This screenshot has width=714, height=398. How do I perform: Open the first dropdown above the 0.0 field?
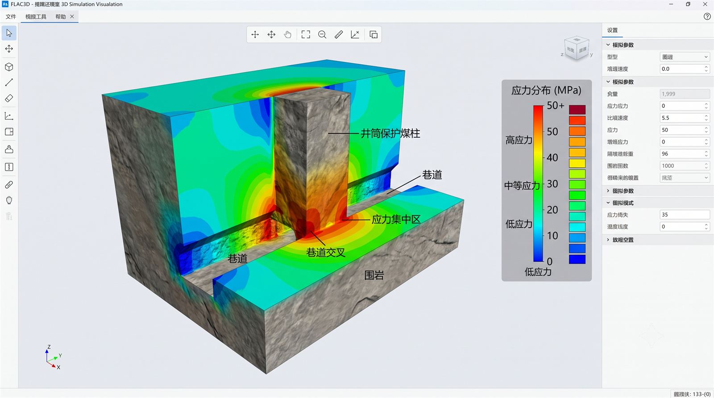point(685,57)
